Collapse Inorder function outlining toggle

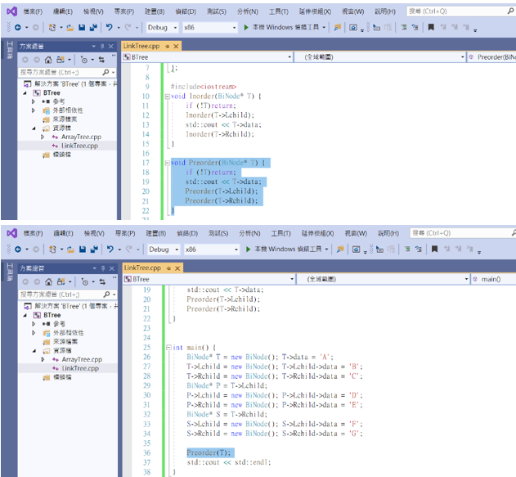(x=167, y=97)
